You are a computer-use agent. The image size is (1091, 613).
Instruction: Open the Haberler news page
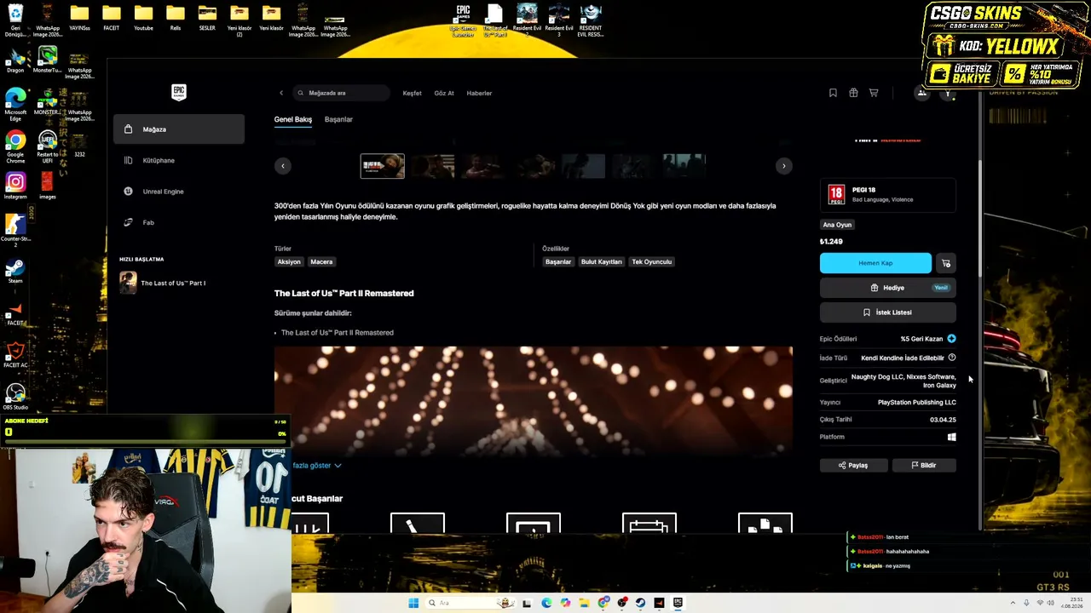point(479,93)
